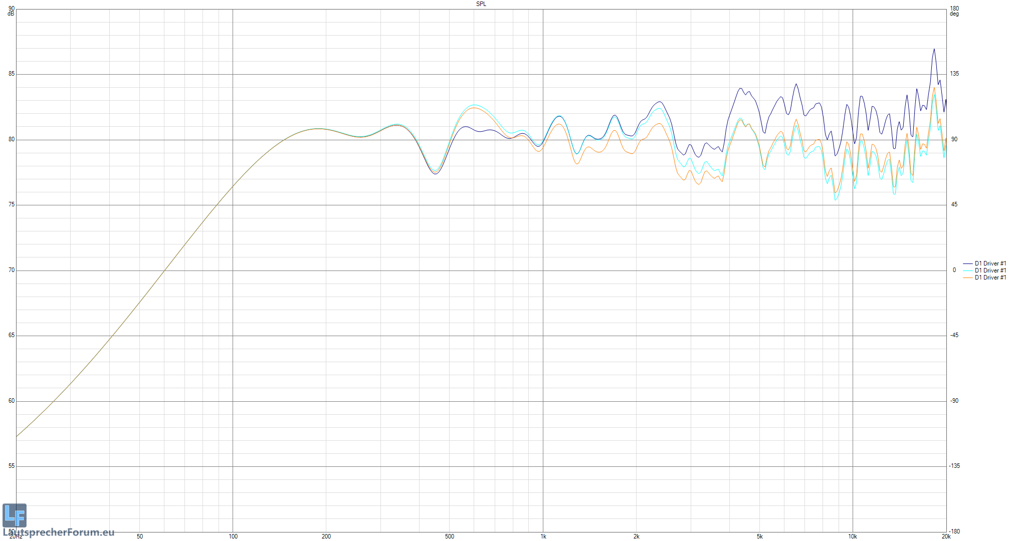Click the deg unit label on right axis
1010x541 pixels.
954,14
